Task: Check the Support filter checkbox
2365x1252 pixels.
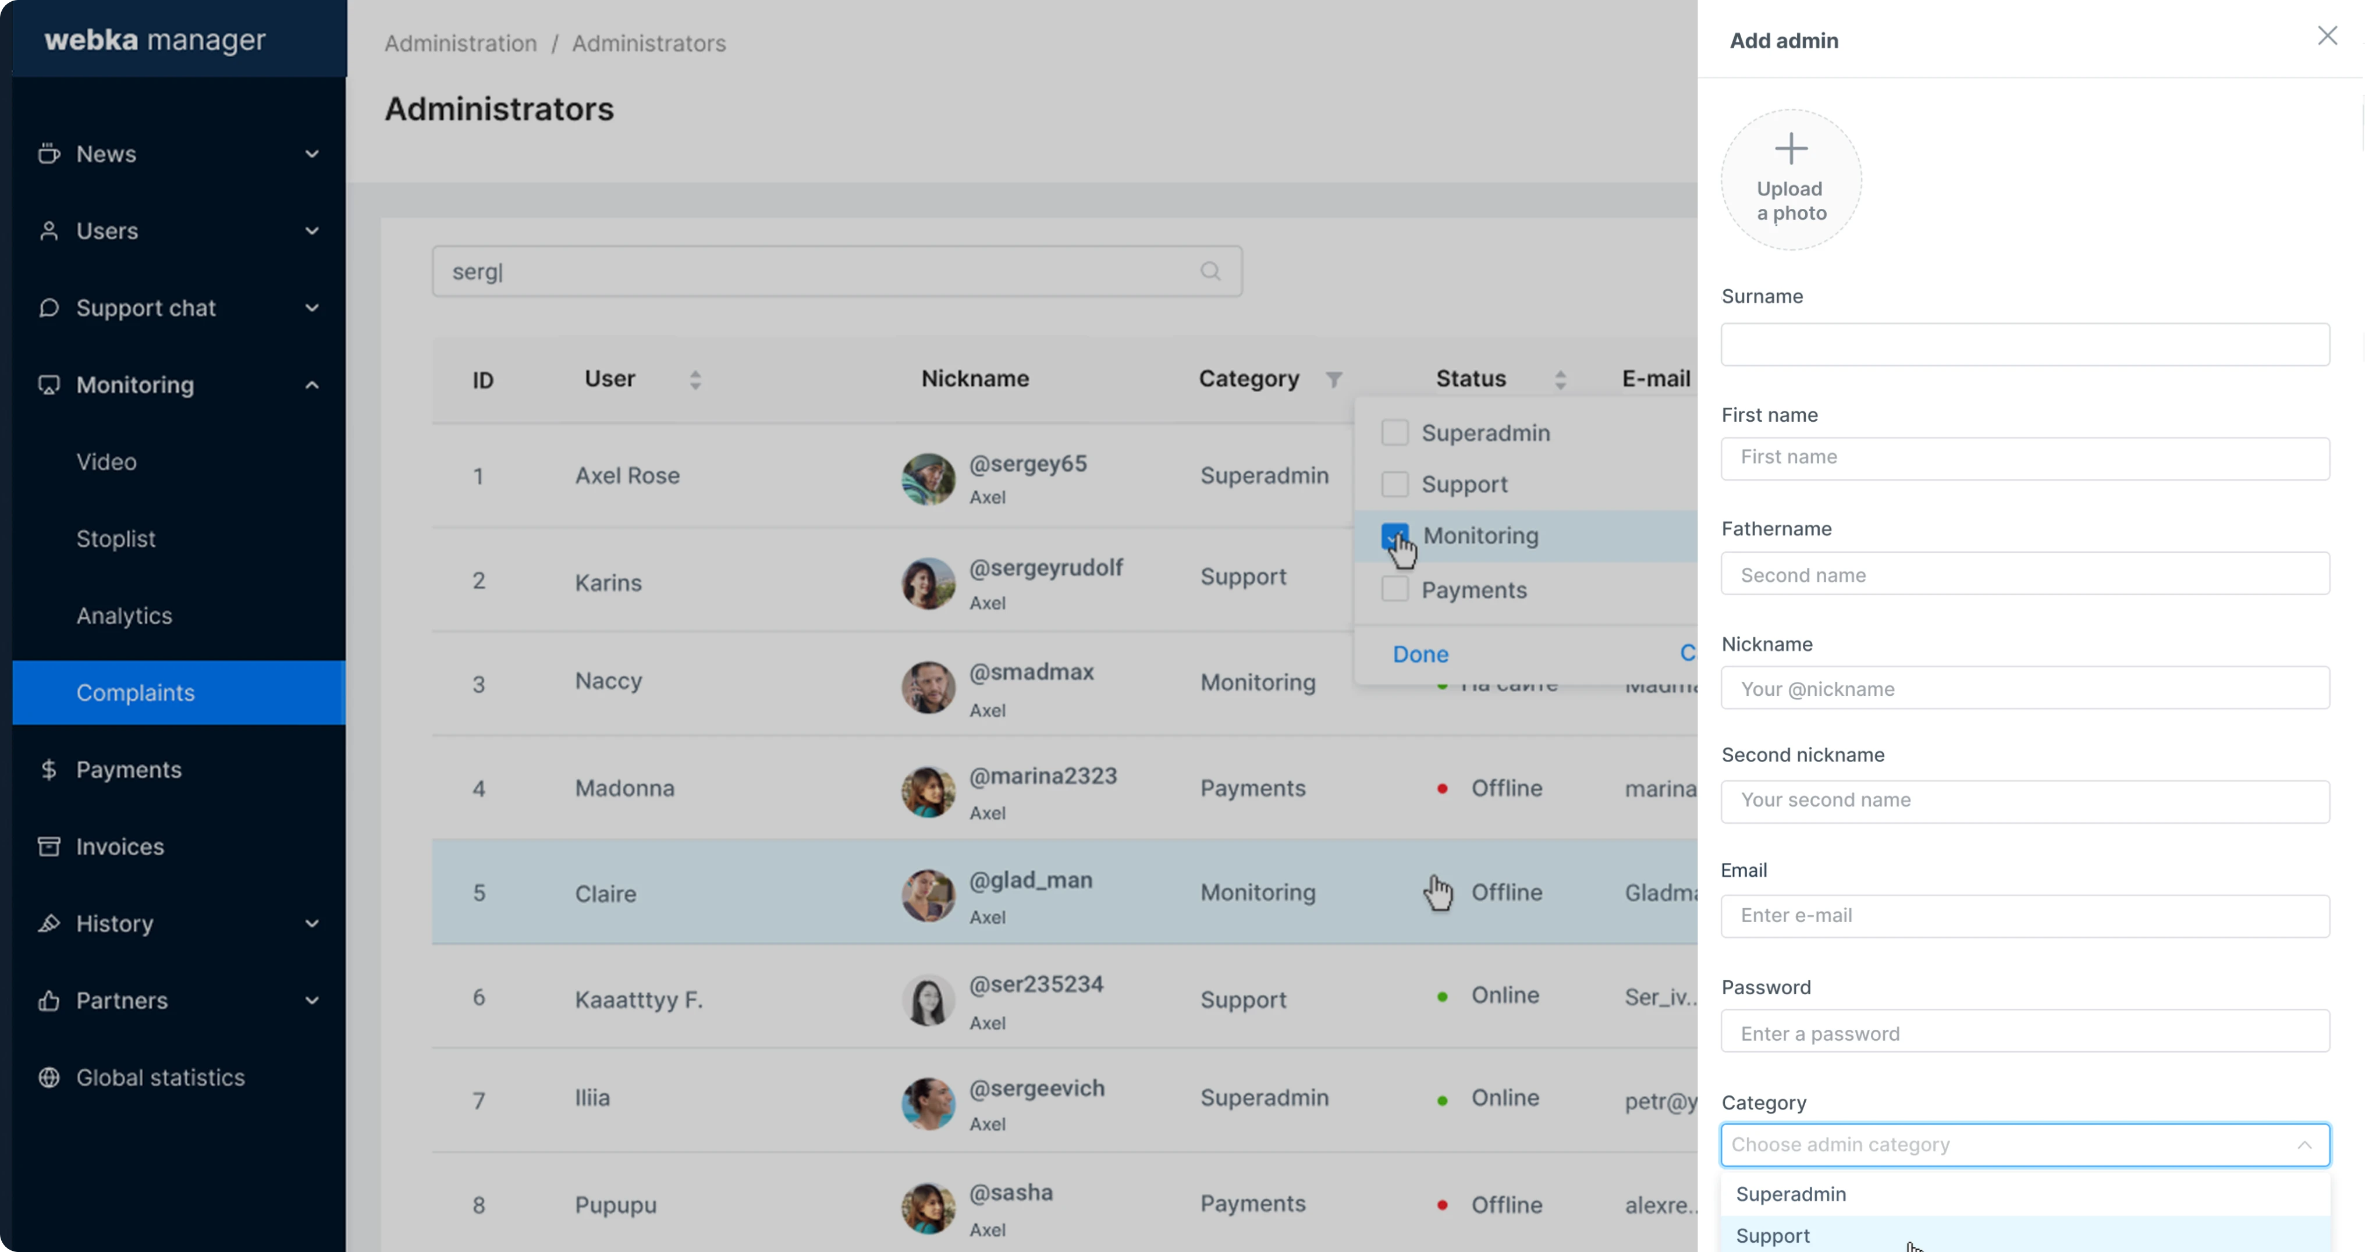Action: click(1394, 483)
